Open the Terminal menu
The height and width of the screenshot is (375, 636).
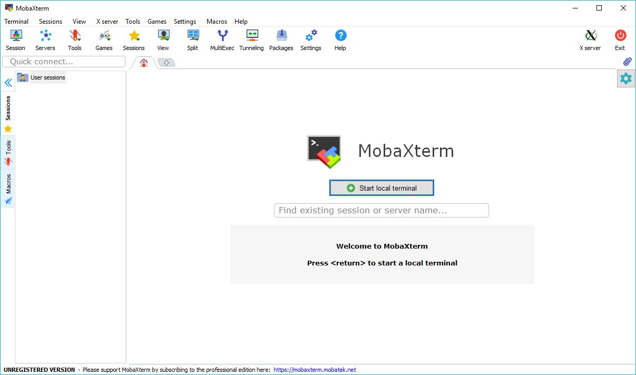coord(16,22)
